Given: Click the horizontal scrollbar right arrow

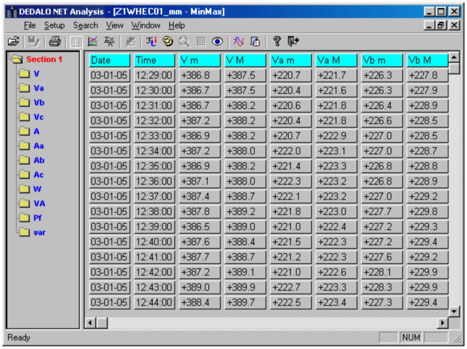Looking at the screenshot, I should [443, 324].
